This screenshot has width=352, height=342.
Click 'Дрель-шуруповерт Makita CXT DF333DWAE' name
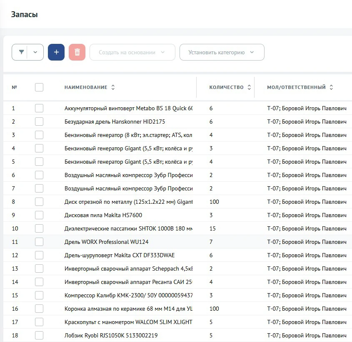[120, 255]
